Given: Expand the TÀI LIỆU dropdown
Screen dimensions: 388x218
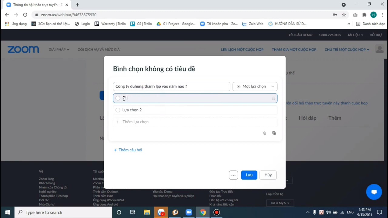Looking at the screenshot, I should [355, 35].
